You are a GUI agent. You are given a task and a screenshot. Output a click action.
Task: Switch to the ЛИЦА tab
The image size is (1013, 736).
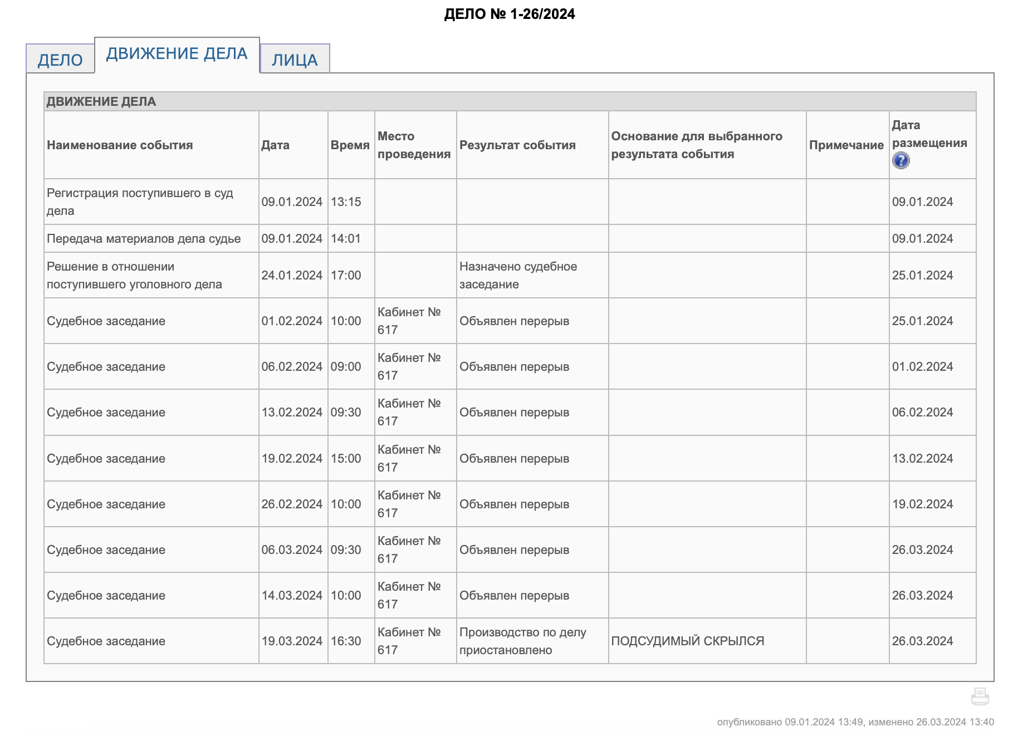pos(295,60)
